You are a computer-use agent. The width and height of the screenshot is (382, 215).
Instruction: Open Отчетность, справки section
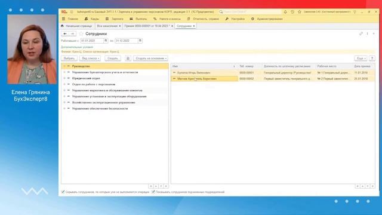point(203,19)
